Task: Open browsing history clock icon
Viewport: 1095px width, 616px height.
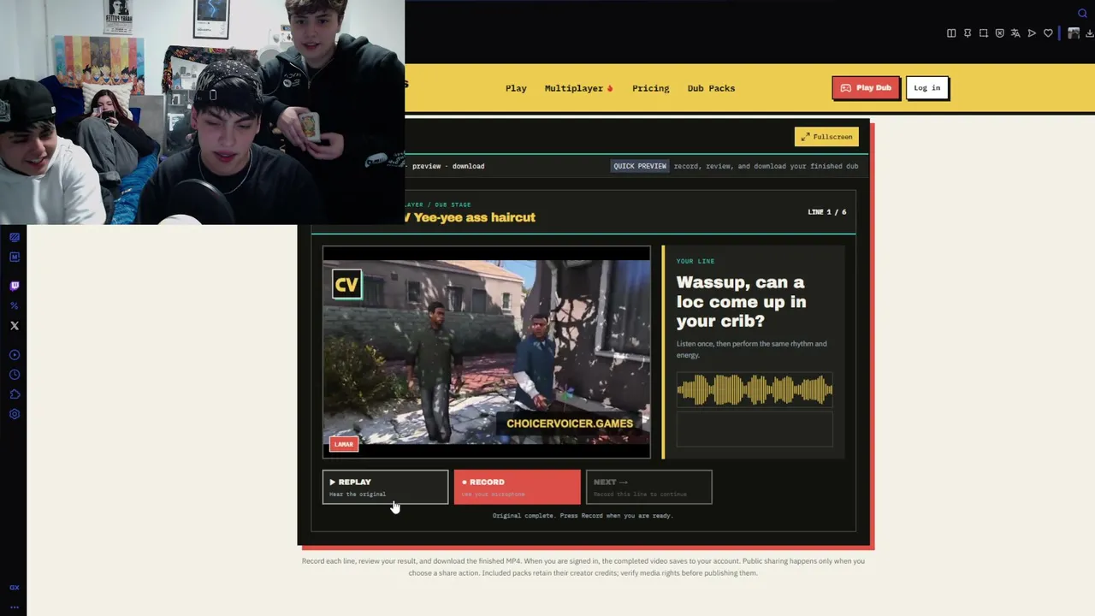Action: [x=15, y=375]
